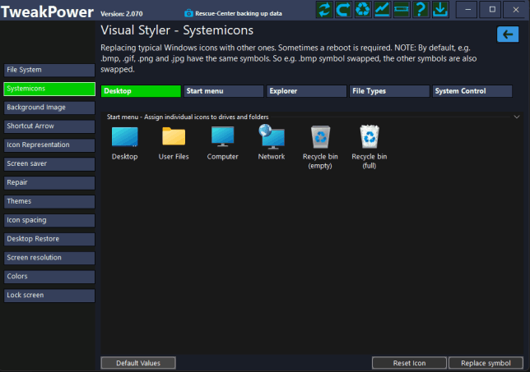
Task: Click the Default Values button
Action: [138, 363]
